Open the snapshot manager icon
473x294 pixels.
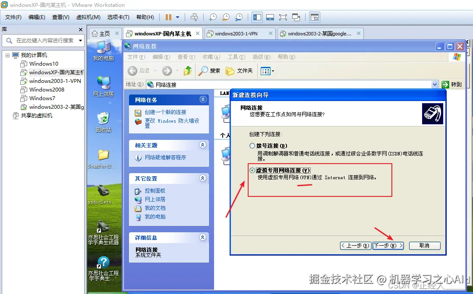(x=239, y=17)
